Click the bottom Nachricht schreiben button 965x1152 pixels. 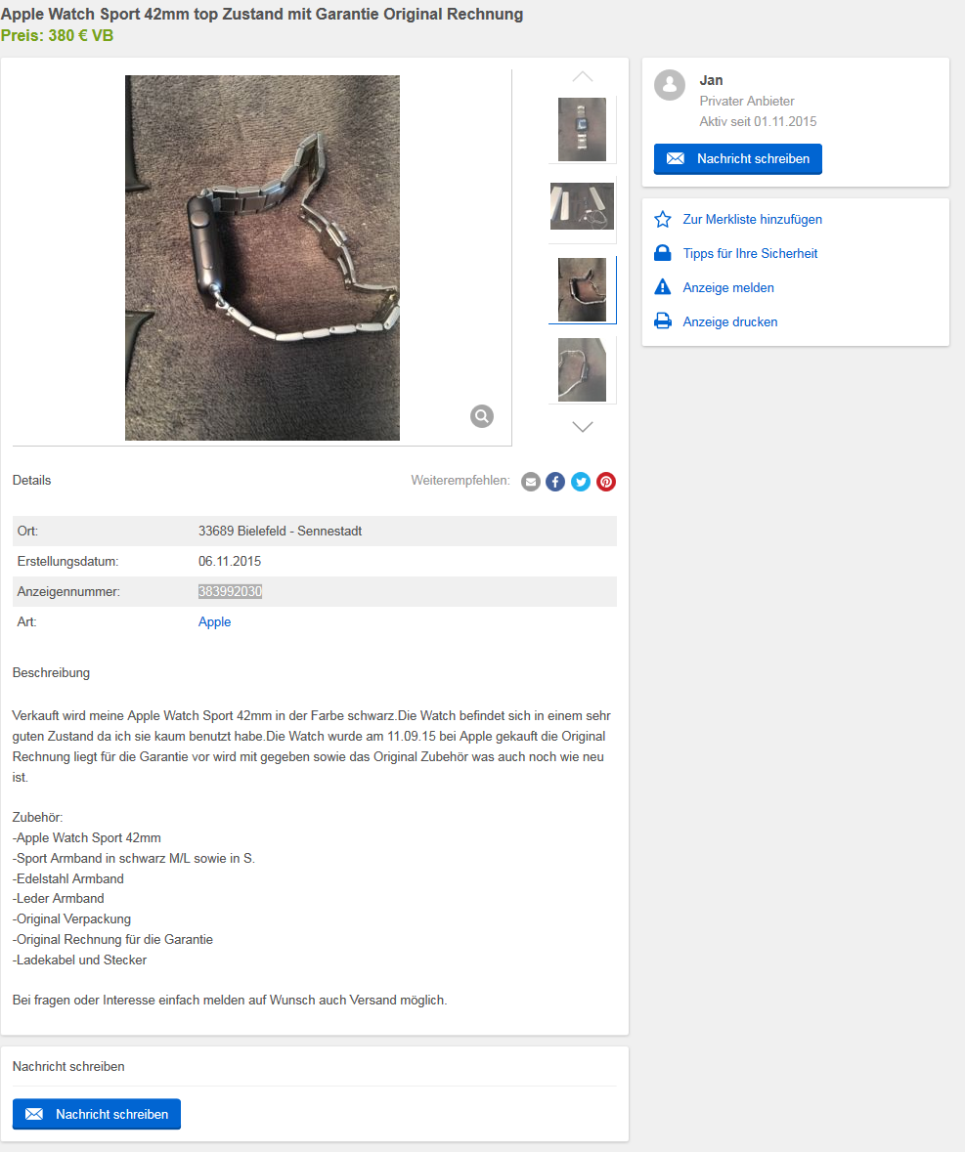click(96, 1114)
